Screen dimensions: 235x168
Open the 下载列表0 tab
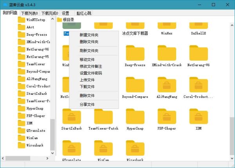[29, 13]
